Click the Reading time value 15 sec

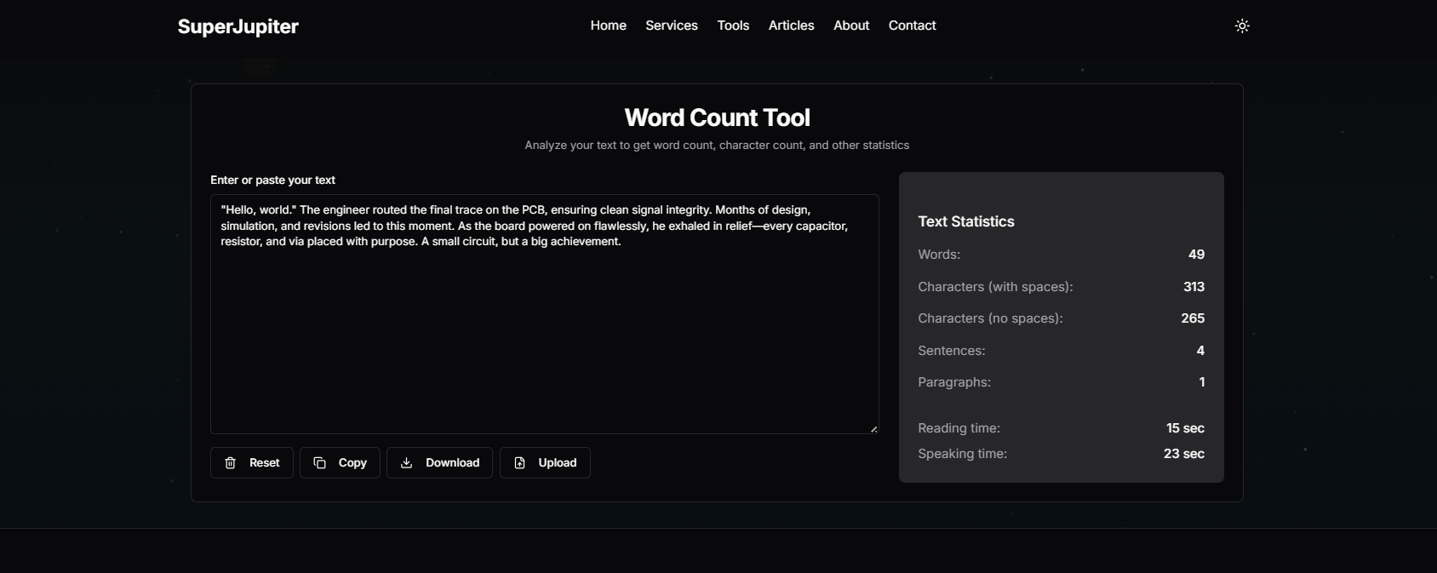click(1185, 428)
